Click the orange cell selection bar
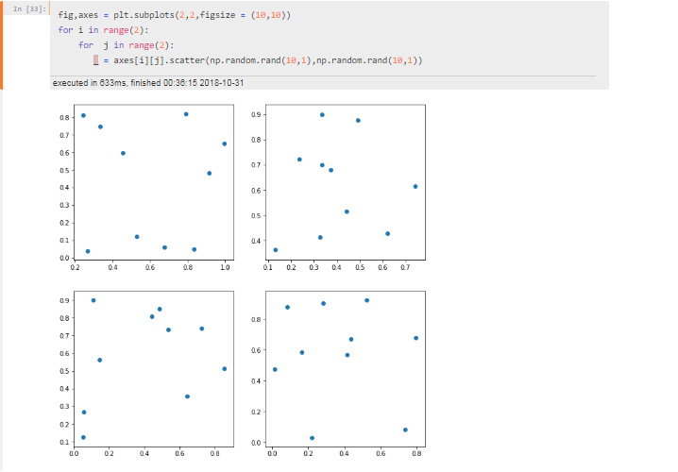678x472 pixels. click(x=1, y=45)
